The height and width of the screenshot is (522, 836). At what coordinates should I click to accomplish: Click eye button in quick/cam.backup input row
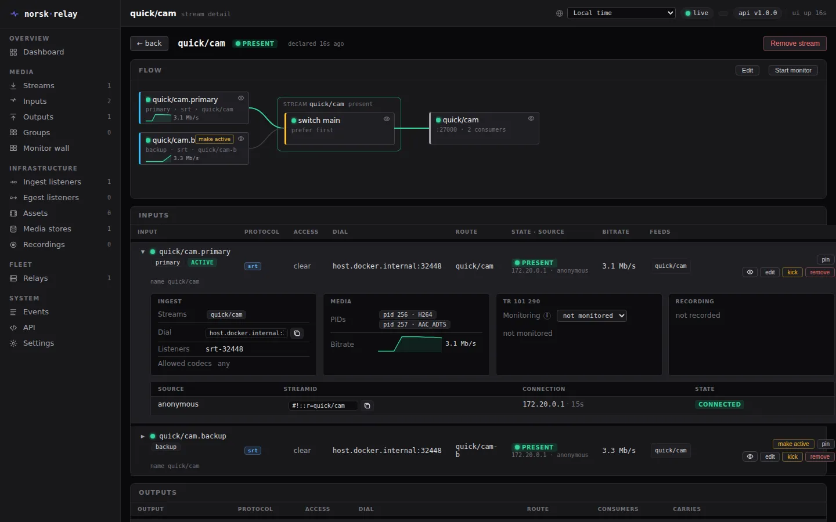pyautogui.click(x=750, y=456)
